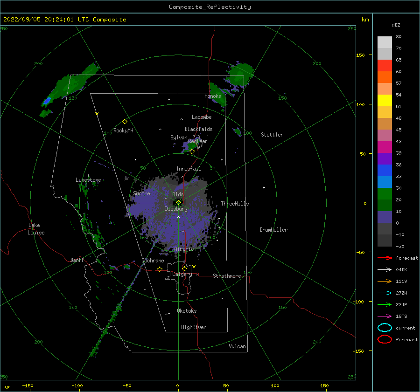
Task: Click the Sundre label
Action: point(141,193)
